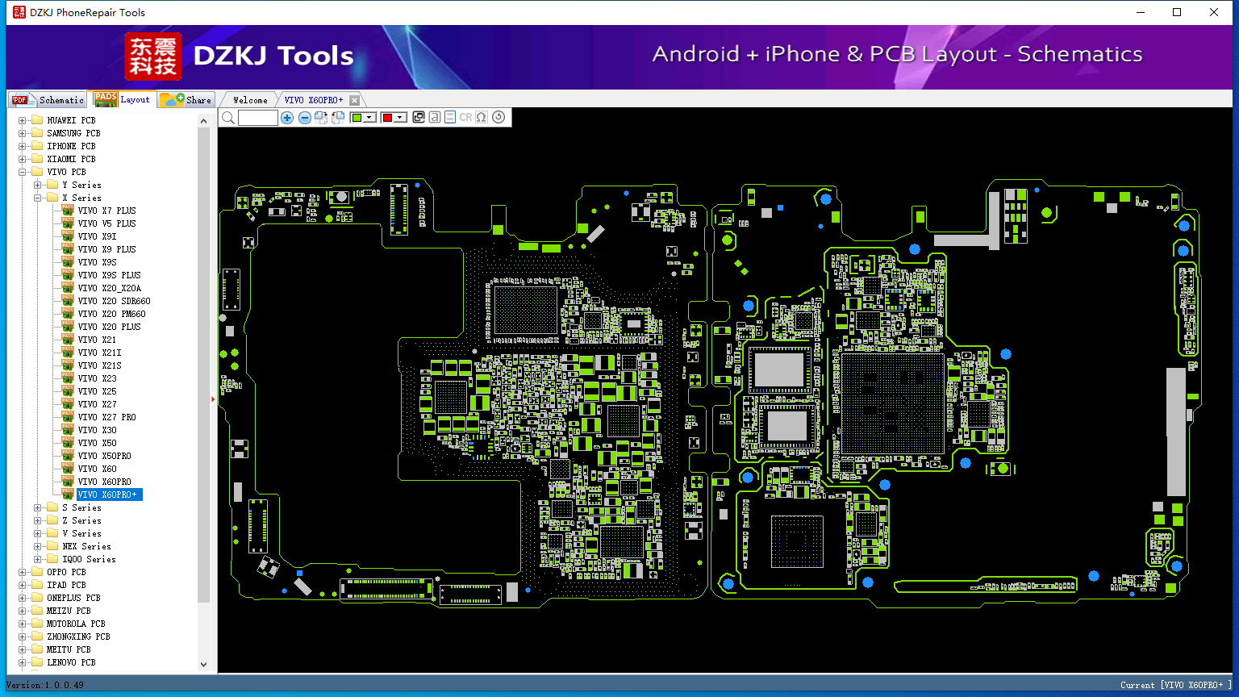Click the overlapping windows toolbar icon

coord(418,118)
